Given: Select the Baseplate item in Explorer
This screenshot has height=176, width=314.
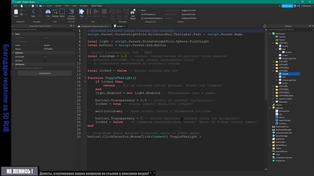Looking at the screenshot, I should pyautogui.click(x=282, y=102).
